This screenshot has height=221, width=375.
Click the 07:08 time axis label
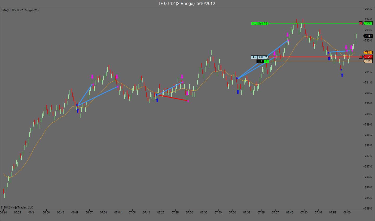[132, 212]
